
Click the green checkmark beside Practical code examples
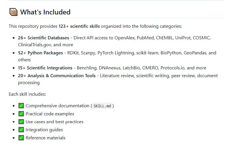pyautogui.click(x=21, y=114)
